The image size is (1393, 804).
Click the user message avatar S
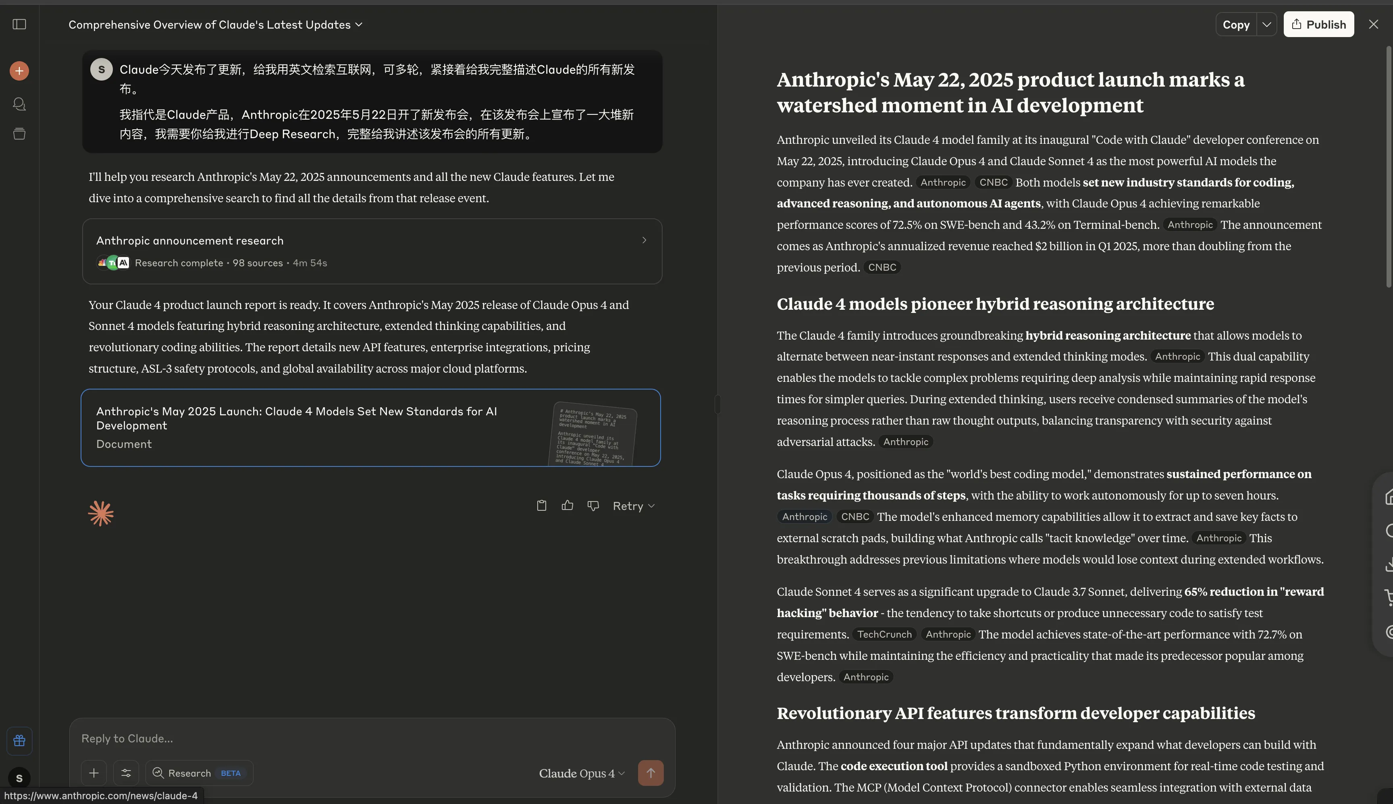(101, 70)
